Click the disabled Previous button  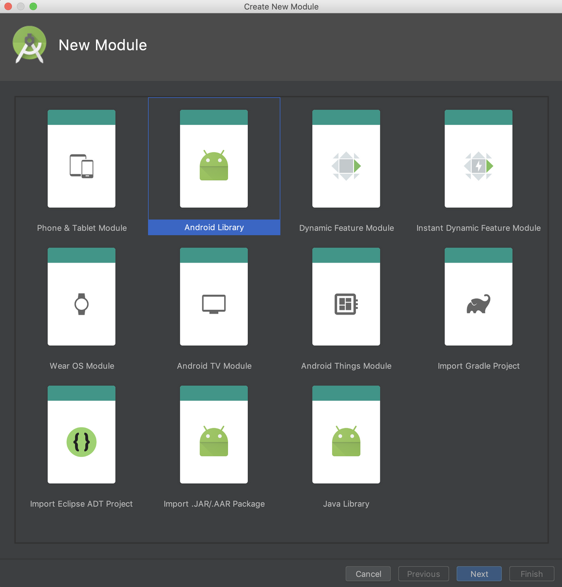423,574
